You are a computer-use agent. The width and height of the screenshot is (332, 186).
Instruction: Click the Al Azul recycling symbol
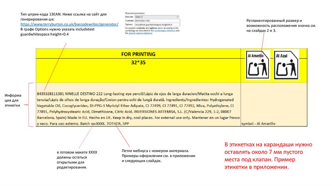[286, 65]
